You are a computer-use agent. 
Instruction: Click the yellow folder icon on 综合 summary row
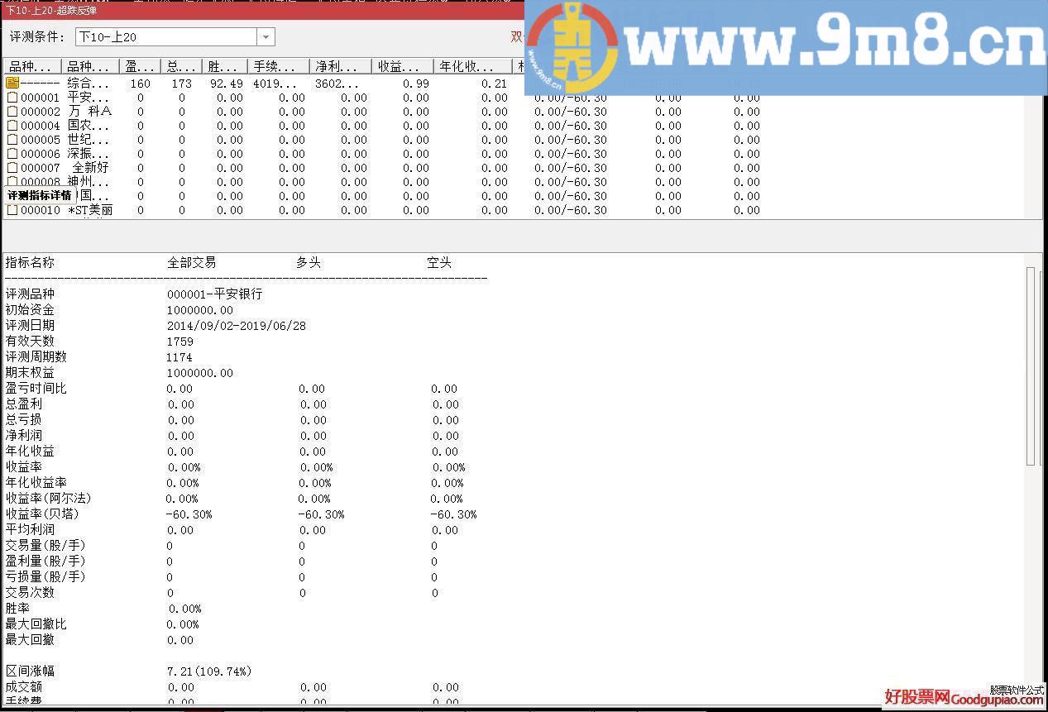[12, 83]
